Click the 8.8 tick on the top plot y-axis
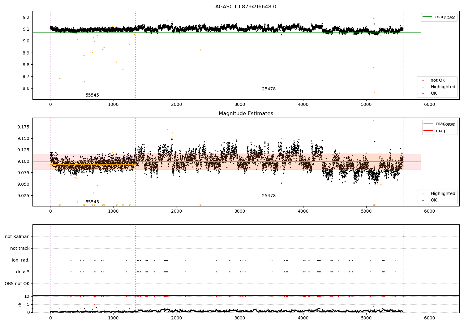464x325 pixels. [x=26, y=65]
